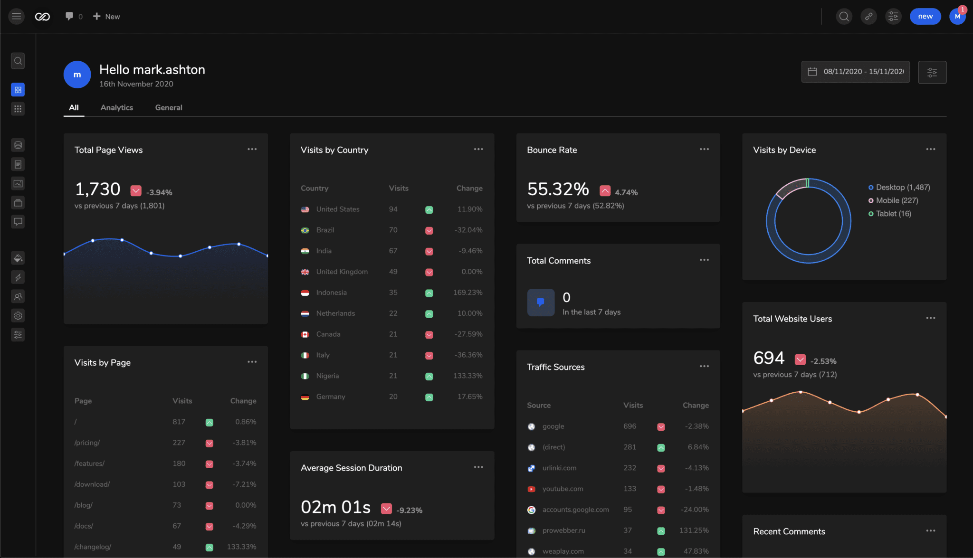Create an item with the New button
The width and height of the screenshot is (973, 558).
click(x=106, y=16)
